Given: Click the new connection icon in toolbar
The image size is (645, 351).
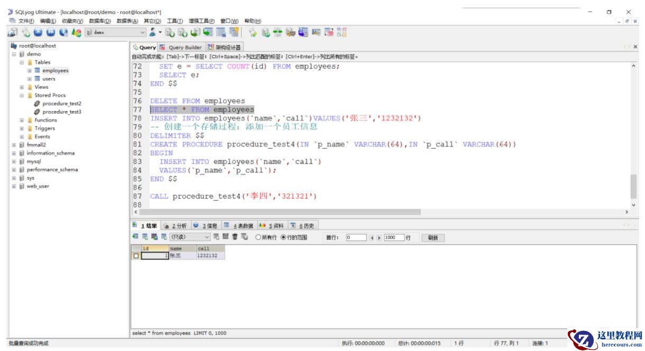Looking at the screenshot, I should [12, 32].
